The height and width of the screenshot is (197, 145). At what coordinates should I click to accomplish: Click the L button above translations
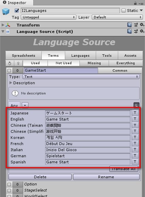click(x=137, y=105)
